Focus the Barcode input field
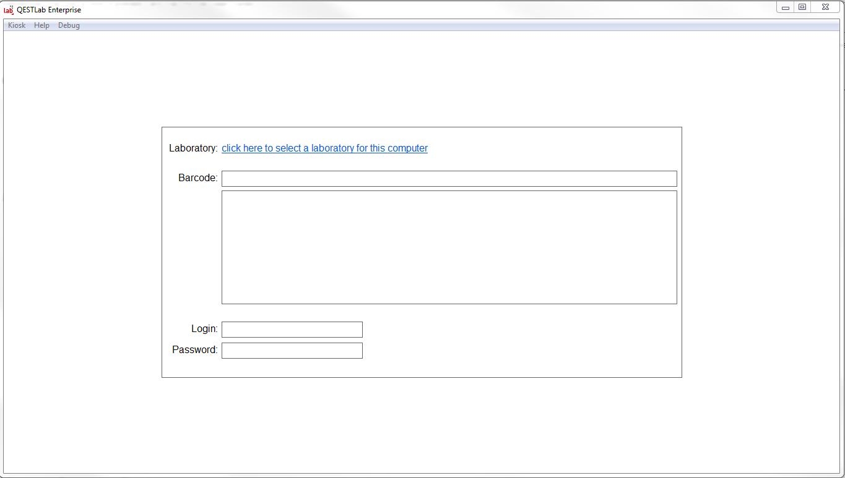The height and width of the screenshot is (478, 845). pyautogui.click(x=449, y=179)
